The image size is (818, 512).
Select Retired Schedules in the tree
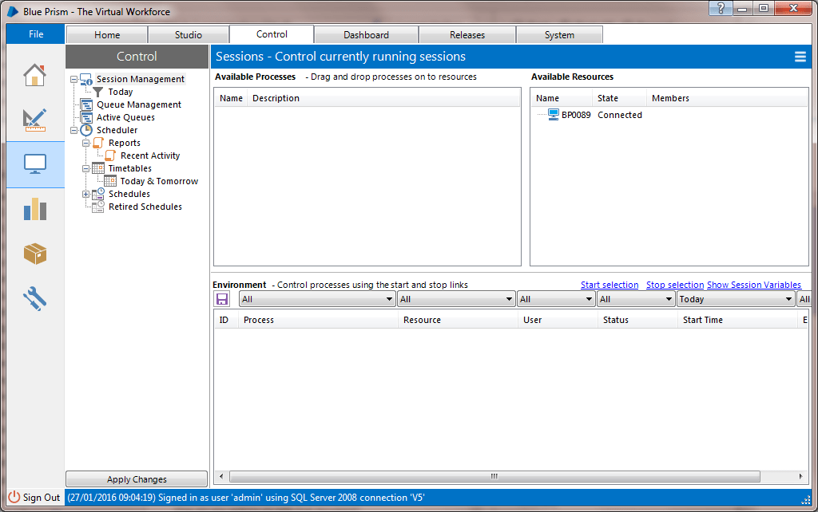pyautogui.click(x=145, y=207)
